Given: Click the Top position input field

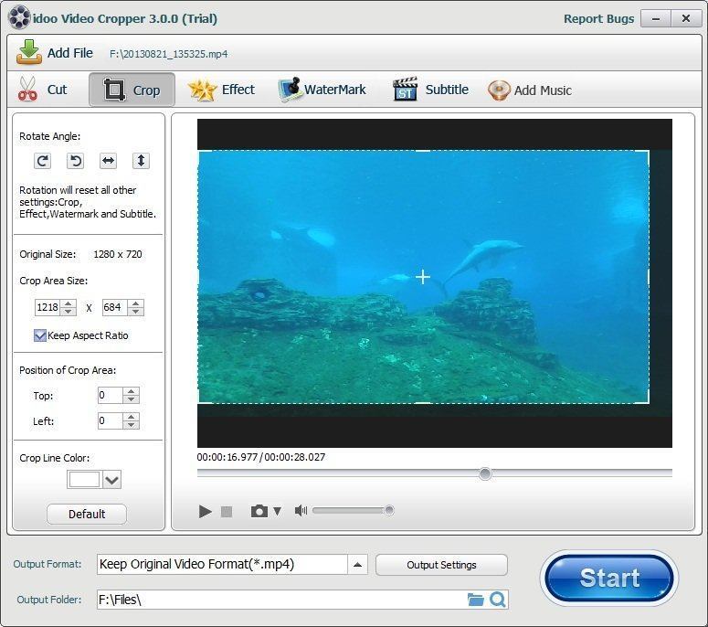Looking at the screenshot, I should [111, 395].
